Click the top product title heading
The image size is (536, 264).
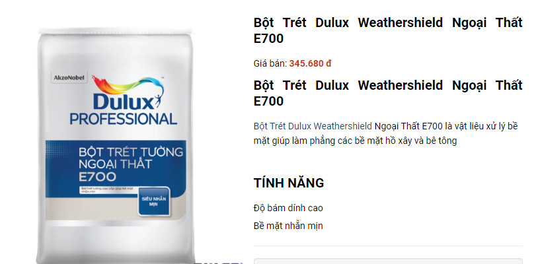pyautogui.click(x=388, y=30)
